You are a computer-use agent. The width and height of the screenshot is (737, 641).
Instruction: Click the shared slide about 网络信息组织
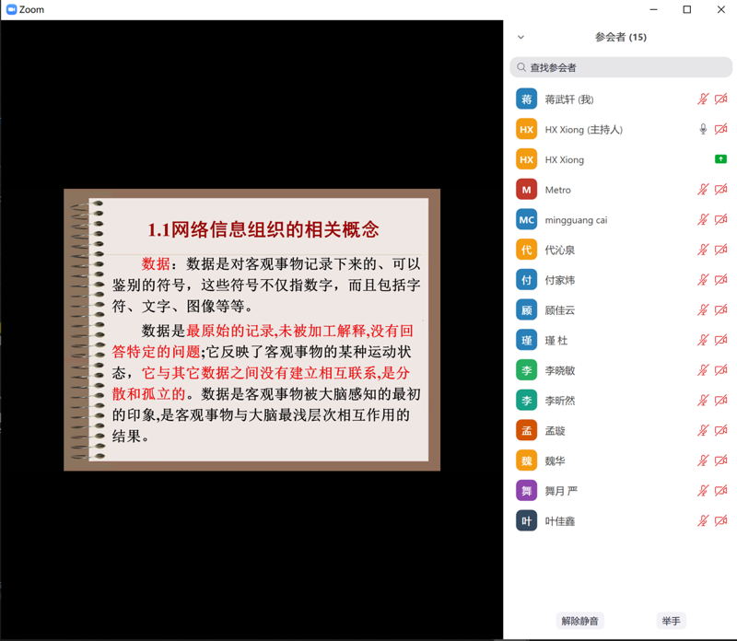(252, 330)
